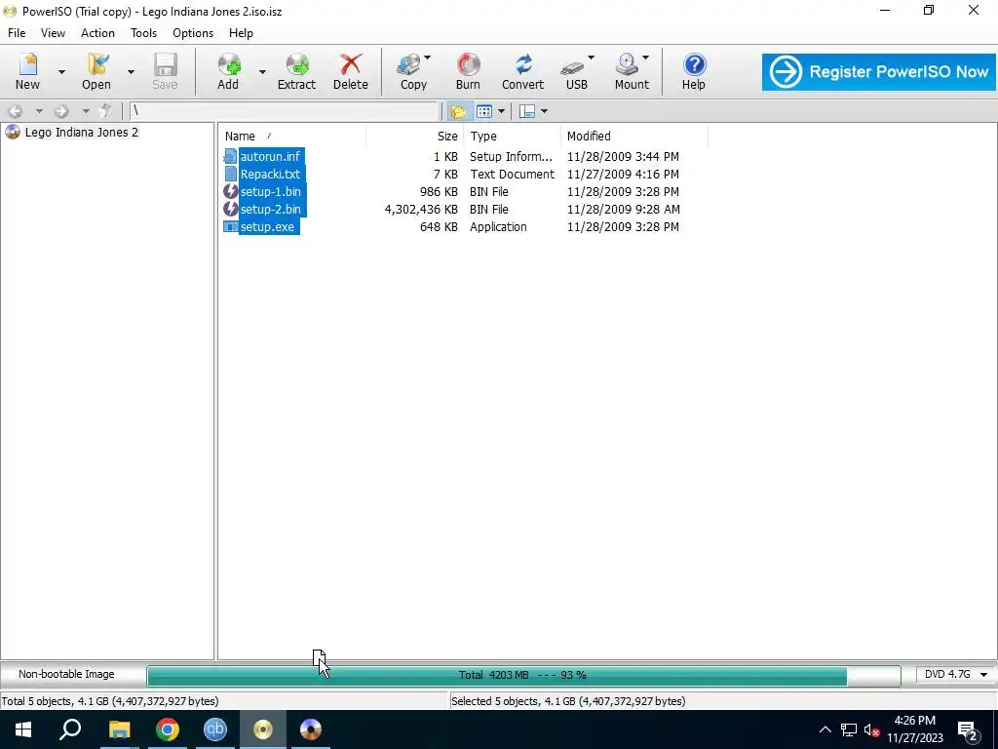The image size is (998, 749).
Task: Click the navigation Forward arrow
Action: pyautogui.click(x=61, y=111)
